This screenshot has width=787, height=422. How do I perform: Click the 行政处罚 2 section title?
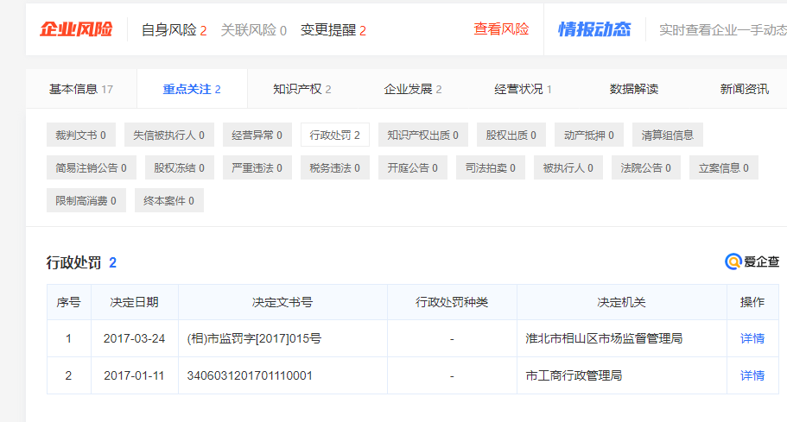pos(81,262)
